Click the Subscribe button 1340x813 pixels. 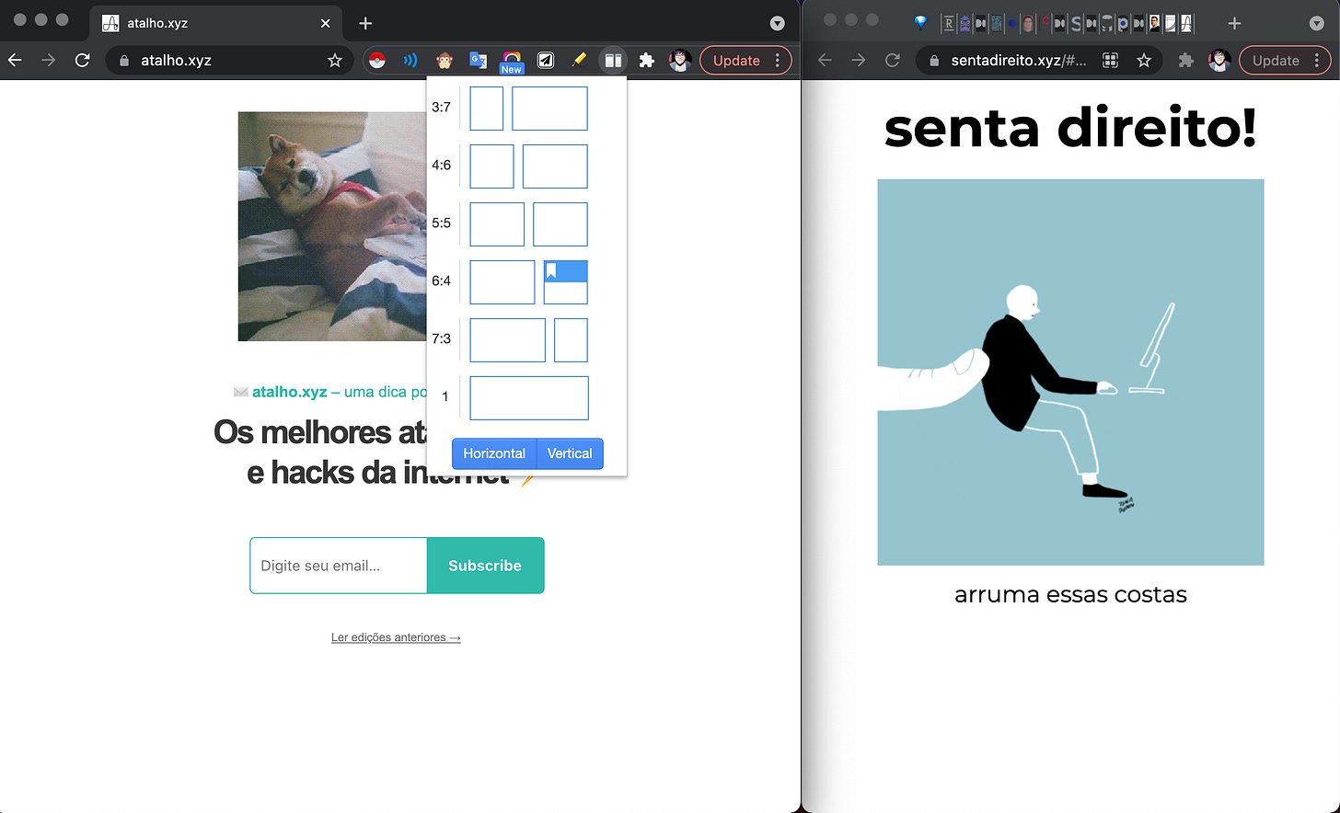pos(485,566)
